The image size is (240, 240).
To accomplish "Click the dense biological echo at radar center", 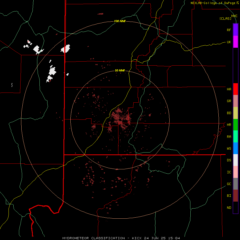I will (x=120, y=120).
